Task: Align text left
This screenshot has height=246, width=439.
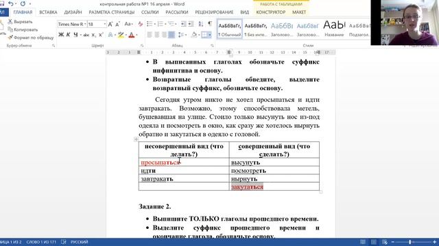Action: (150, 35)
